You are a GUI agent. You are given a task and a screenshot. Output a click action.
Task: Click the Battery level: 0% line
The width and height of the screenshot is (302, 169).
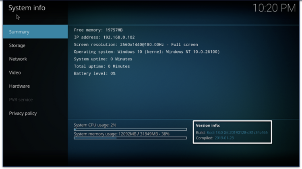tap(95, 73)
